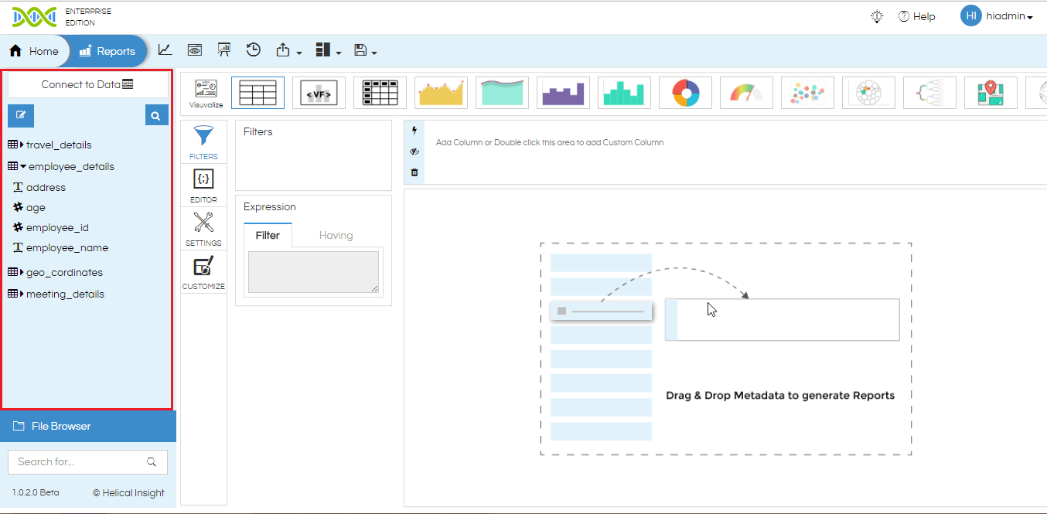Click the Connect to Data button

click(87, 84)
